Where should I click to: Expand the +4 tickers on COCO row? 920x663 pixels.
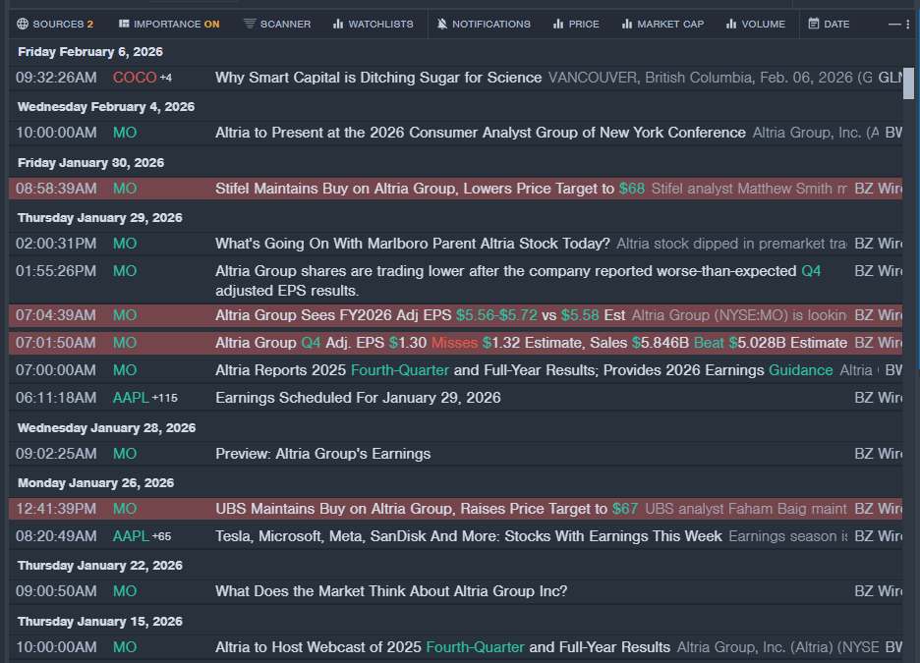pyautogui.click(x=166, y=78)
